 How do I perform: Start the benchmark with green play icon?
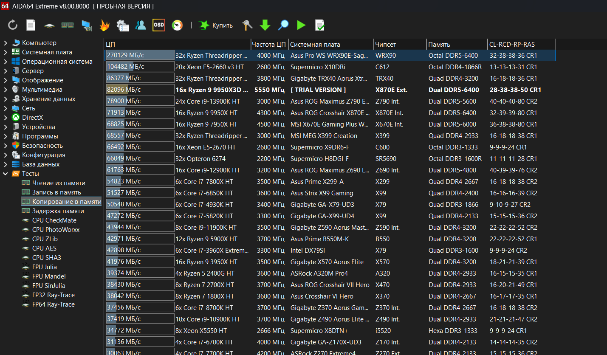click(302, 25)
